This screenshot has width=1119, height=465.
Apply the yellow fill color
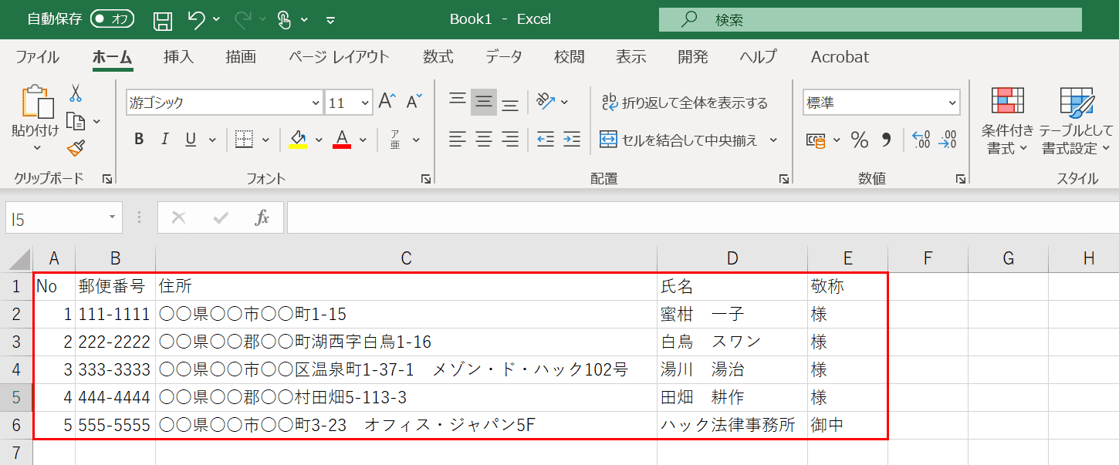pos(298,140)
